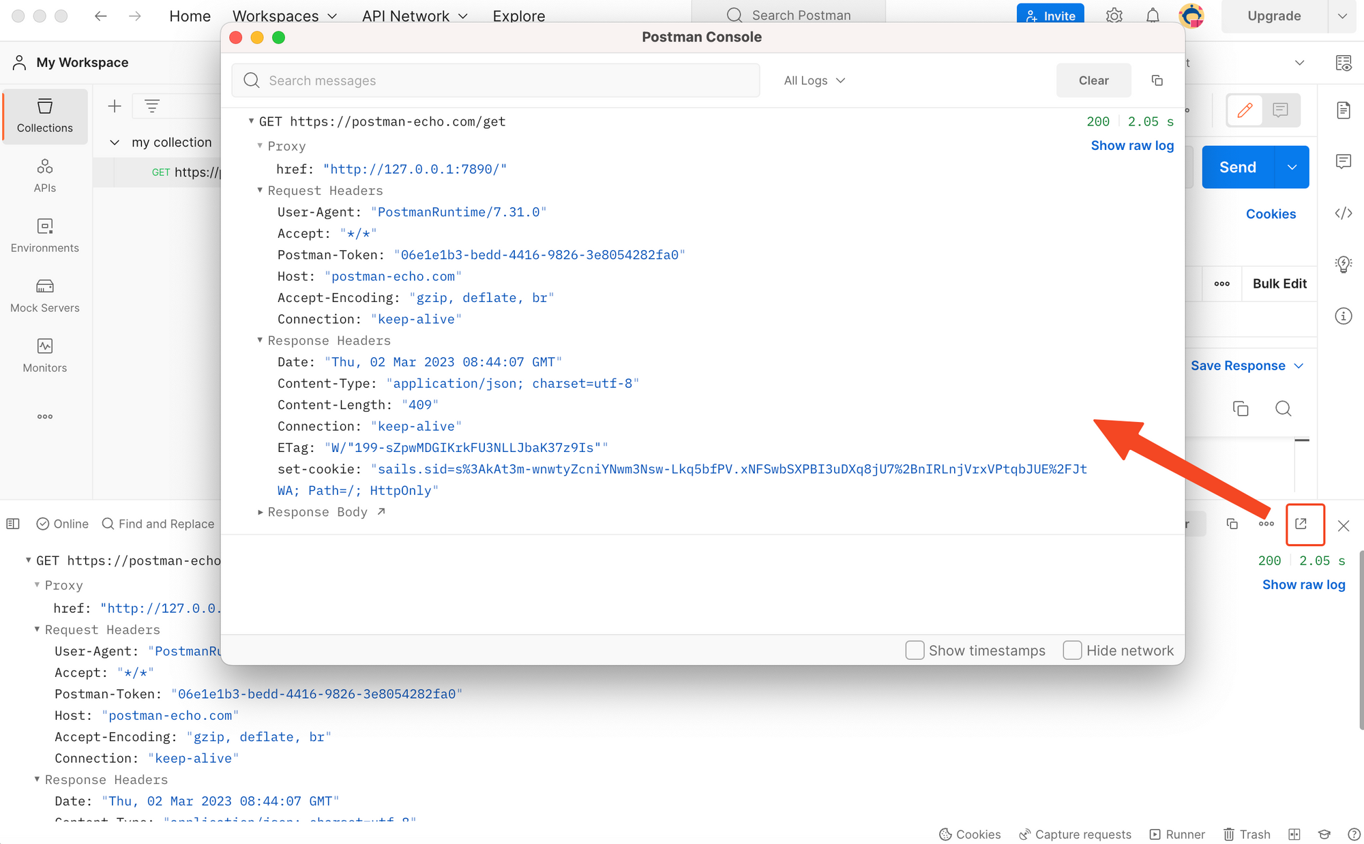Click Show raw log in Postman Console
Image resolution: width=1364 pixels, height=844 pixels.
point(1131,145)
